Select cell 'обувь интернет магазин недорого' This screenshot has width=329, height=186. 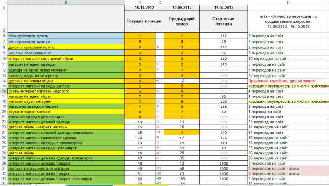66,91
